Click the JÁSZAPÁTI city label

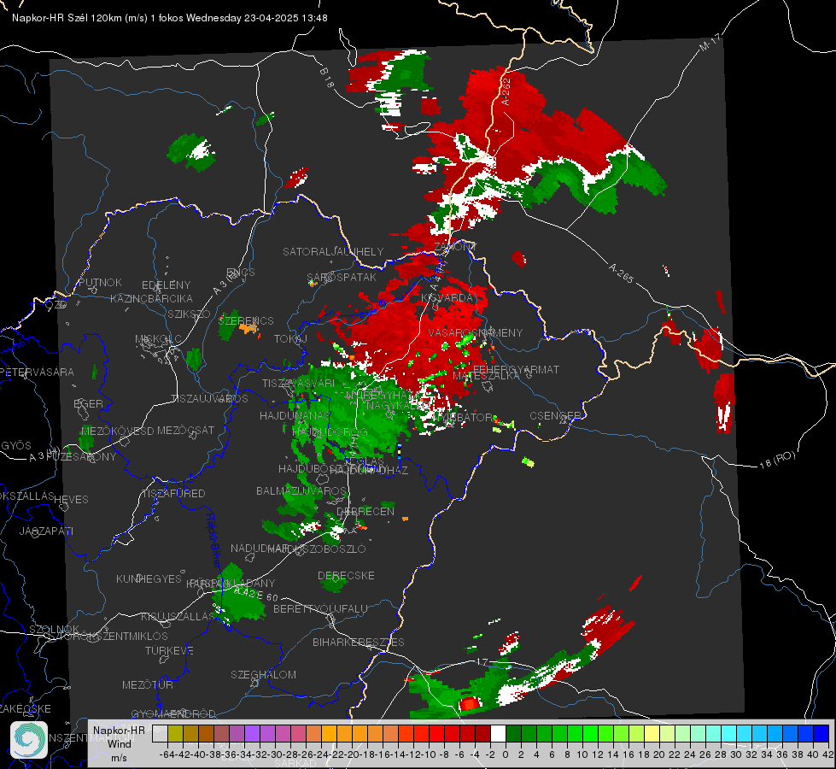point(46,531)
